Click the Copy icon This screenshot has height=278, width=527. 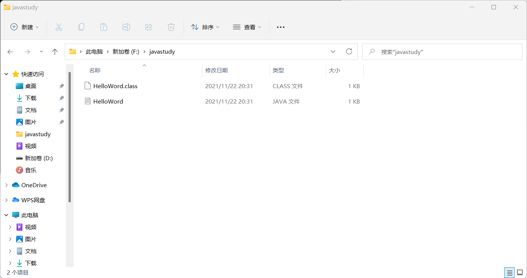81,27
